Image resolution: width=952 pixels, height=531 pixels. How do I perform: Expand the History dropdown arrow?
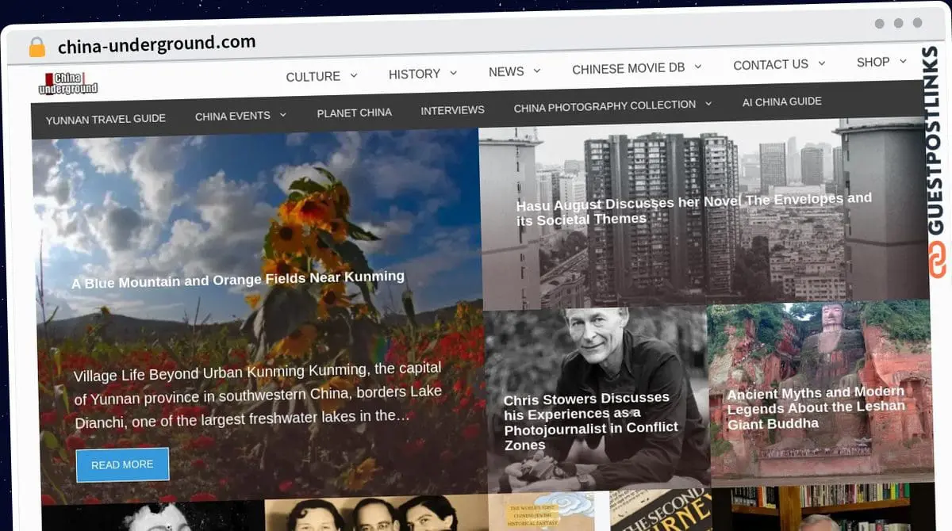(454, 73)
